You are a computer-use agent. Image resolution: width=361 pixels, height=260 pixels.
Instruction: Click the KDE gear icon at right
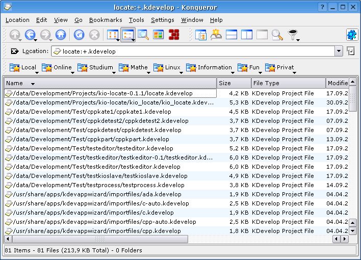pos(351,35)
